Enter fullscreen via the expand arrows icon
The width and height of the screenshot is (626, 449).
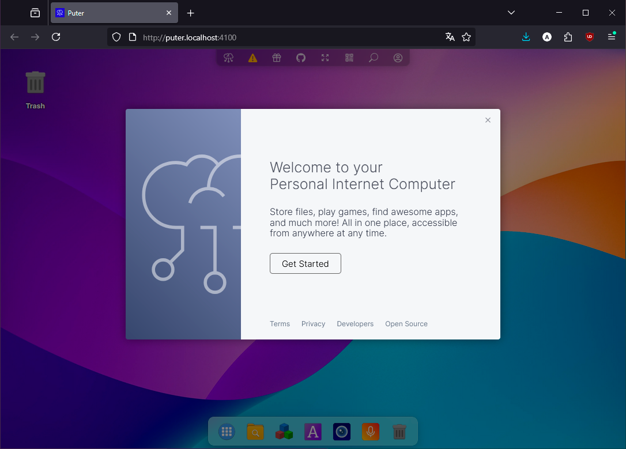(325, 58)
